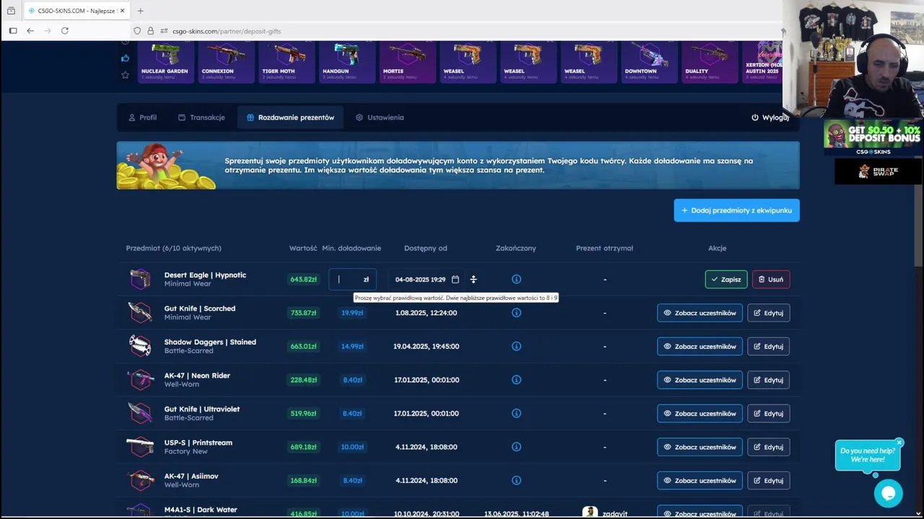Viewport: 924px width, 519px height.
Task: Open info icon in Gut Knife Ultraviolet row
Action: tap(516, 414)
